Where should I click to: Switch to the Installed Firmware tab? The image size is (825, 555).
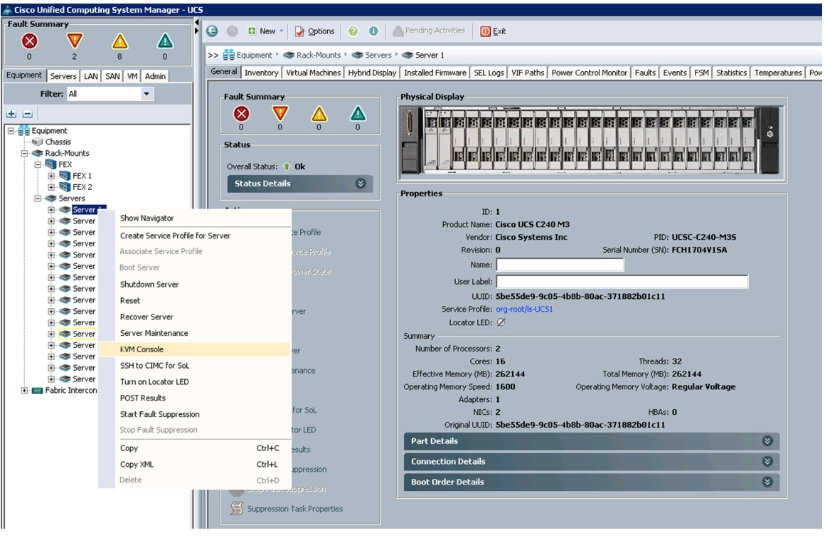(x=435, y=73)
